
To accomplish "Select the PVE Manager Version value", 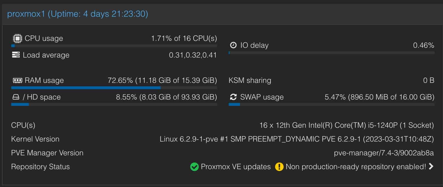I will (x=384, y=153).
